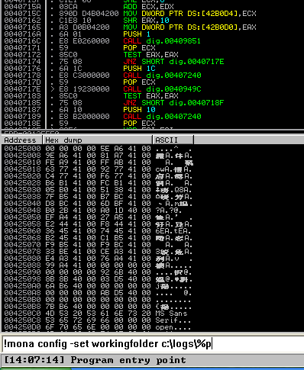Select dump row at address 00425080

tap(98, 258)
